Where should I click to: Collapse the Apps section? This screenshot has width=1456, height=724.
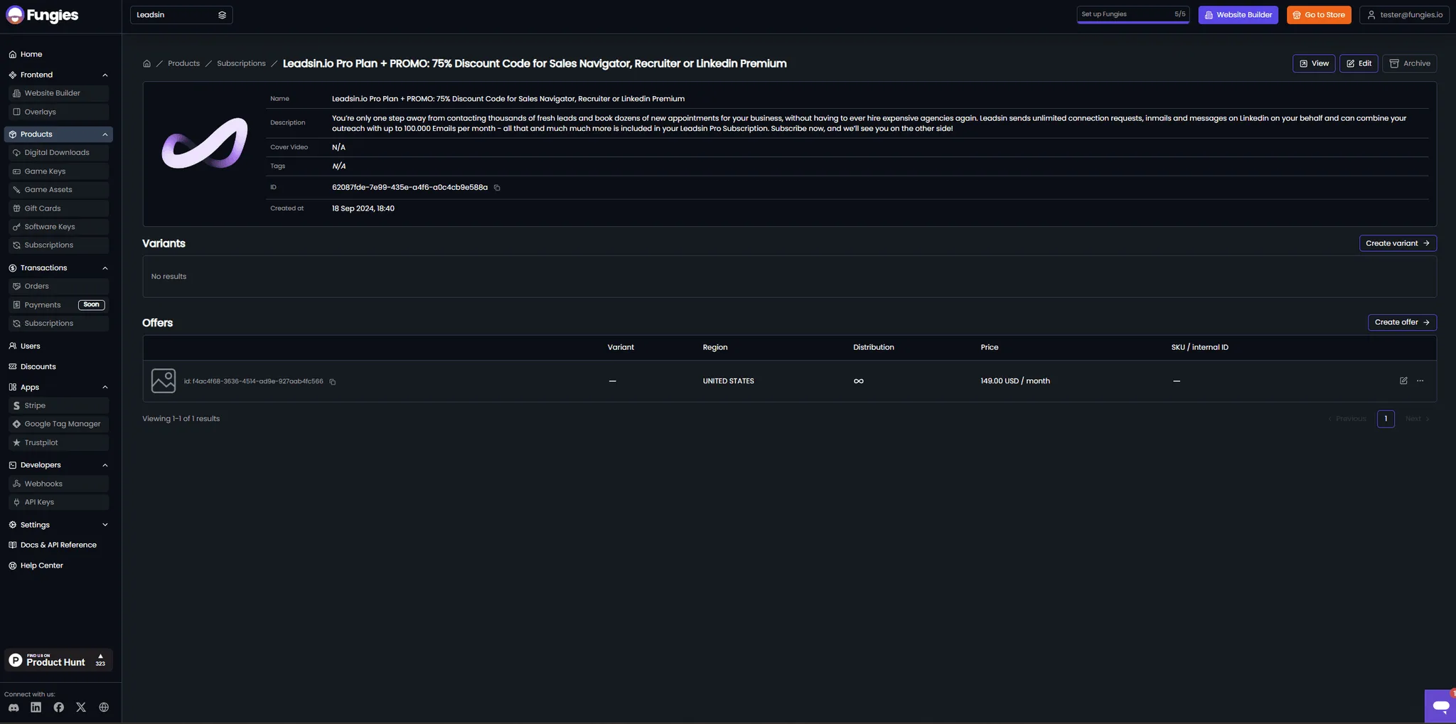(105, 388)
